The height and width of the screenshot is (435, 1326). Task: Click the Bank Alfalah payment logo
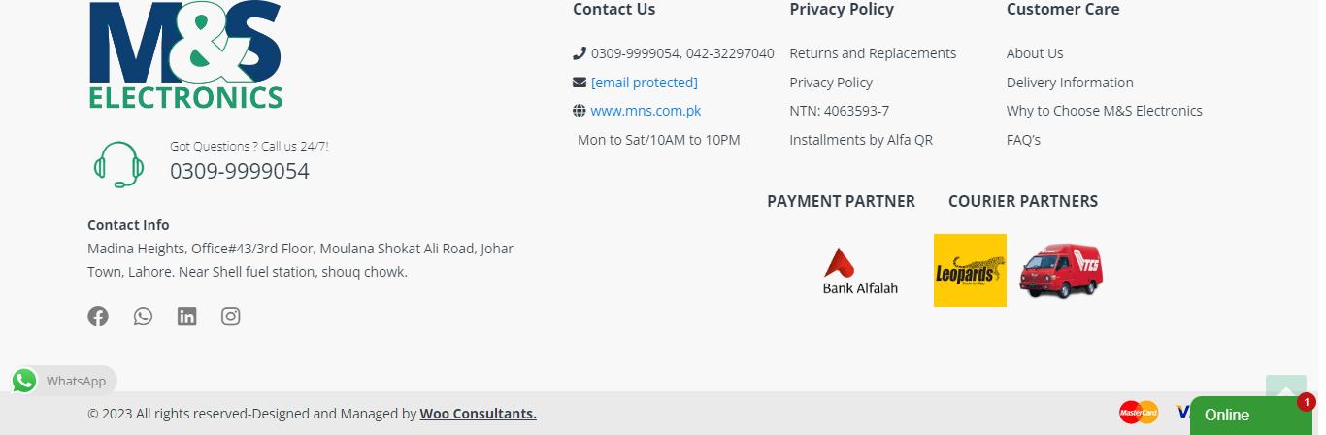click(x=860, y=271)
